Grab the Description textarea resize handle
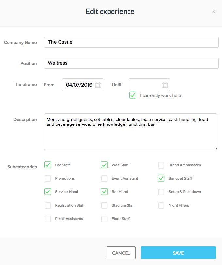The height and width of the screenshot is (265, 222). pos(215,148)
